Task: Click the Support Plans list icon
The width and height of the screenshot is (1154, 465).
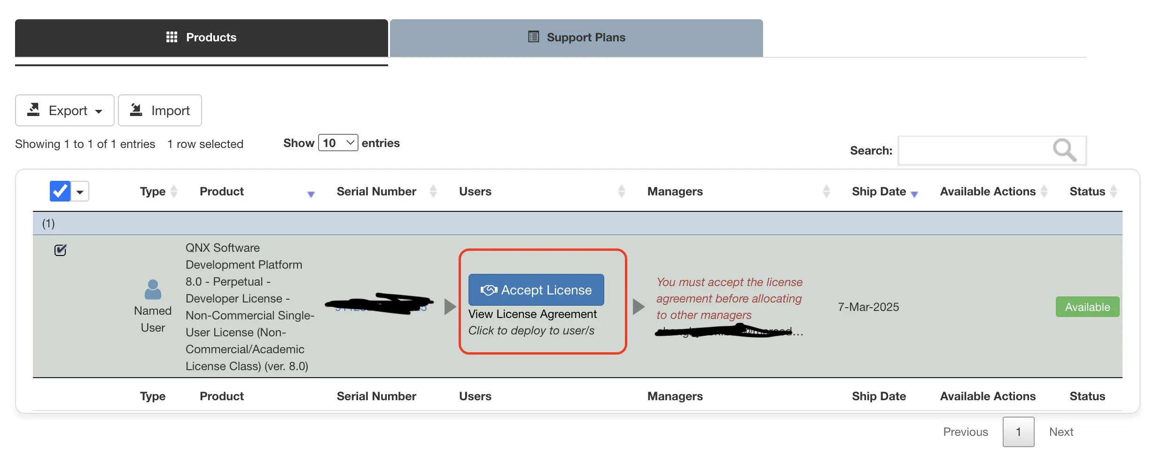Action: tap(533, 37)
